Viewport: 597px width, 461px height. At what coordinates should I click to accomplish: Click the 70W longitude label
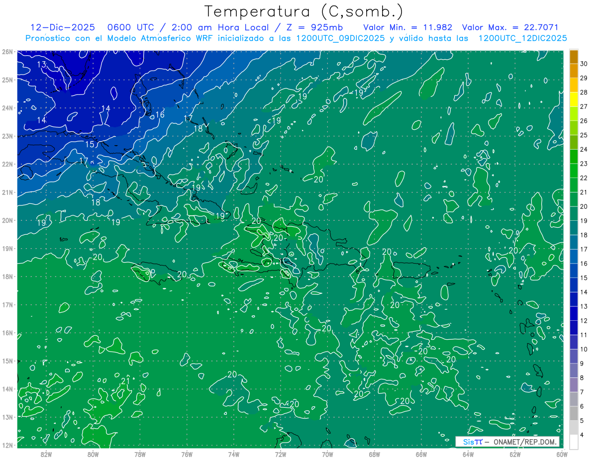[327, 454]
